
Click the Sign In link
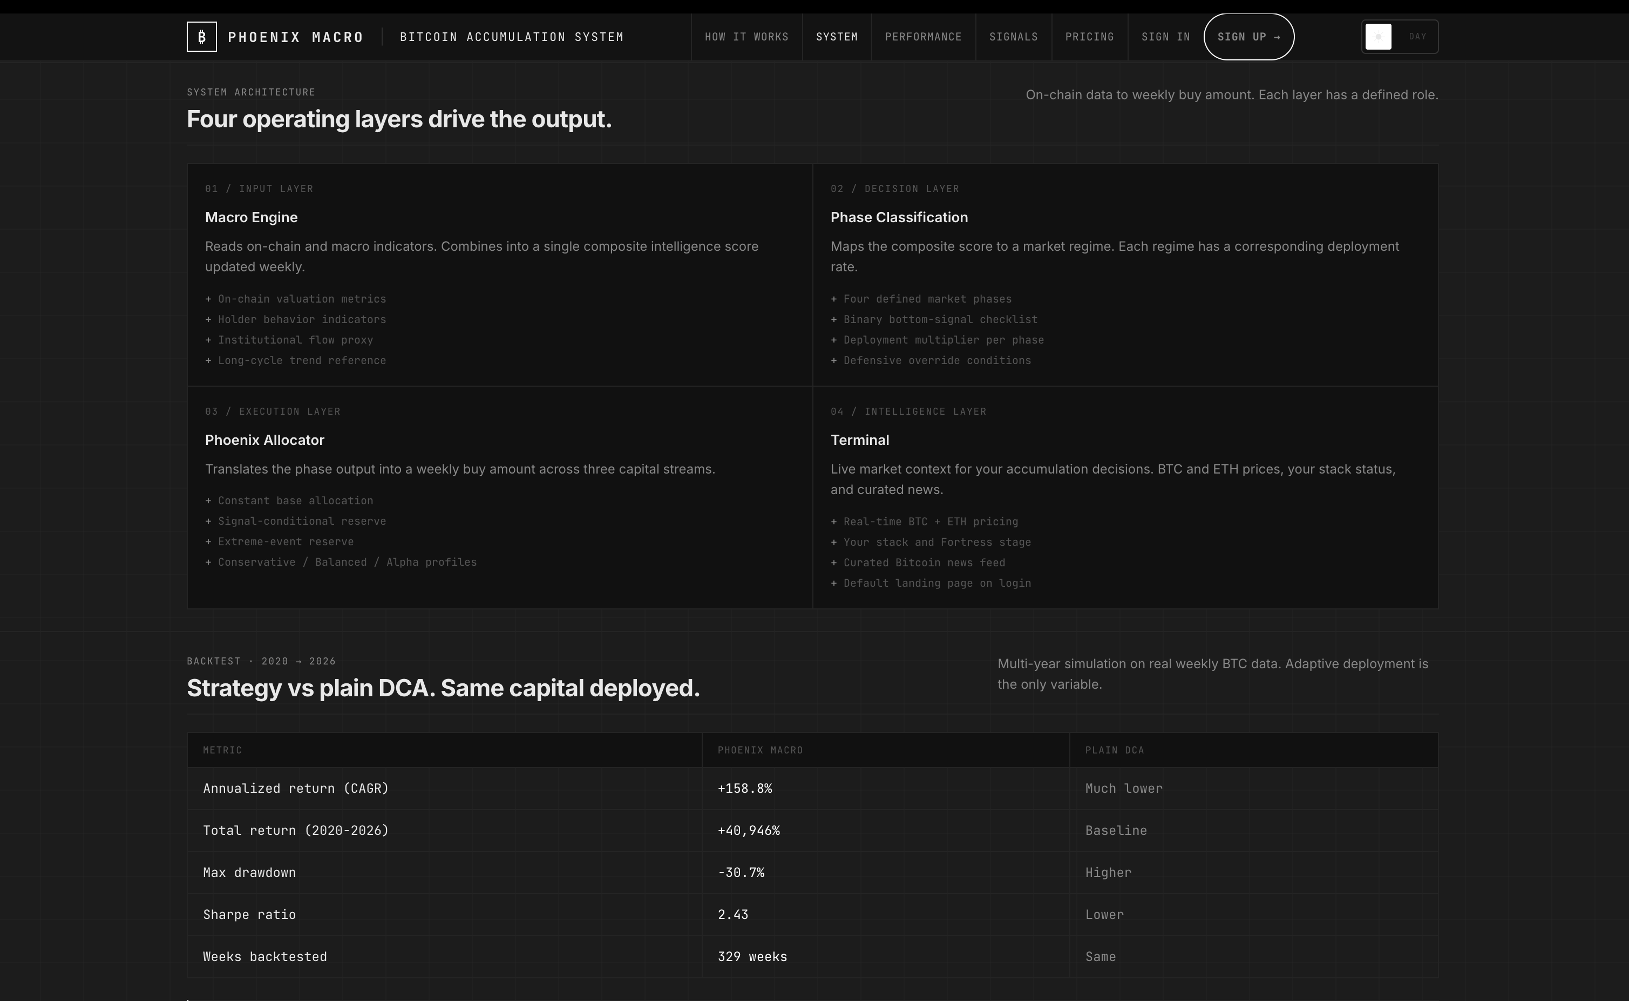tap(1166, 37)
